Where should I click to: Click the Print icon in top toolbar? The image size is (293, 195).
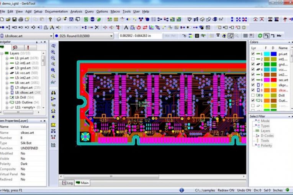point(21,19)
